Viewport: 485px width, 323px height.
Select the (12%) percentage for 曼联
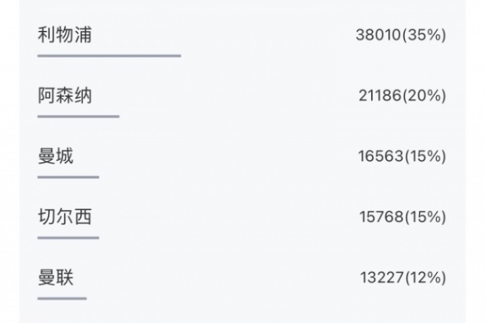[425, 277]
